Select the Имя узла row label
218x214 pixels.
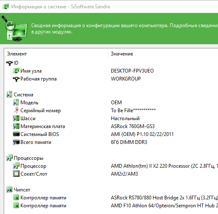[x=31, y=71]
